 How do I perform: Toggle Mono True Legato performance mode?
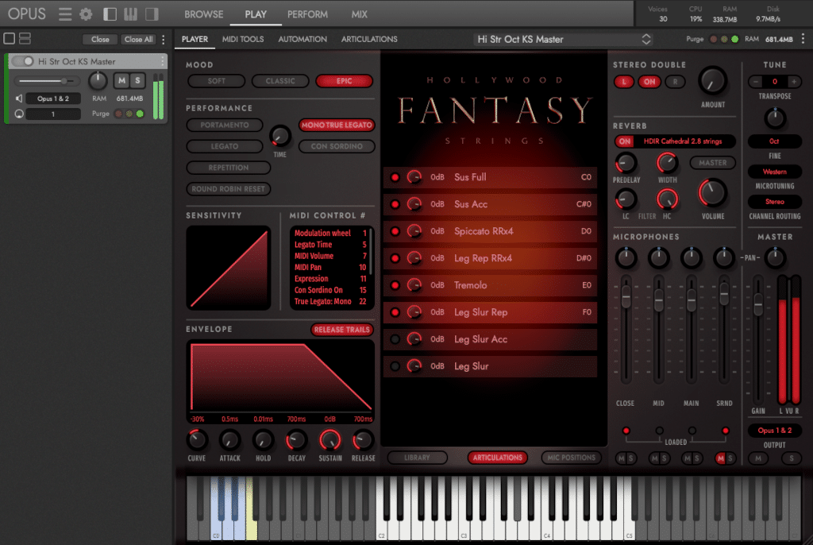click(337, 125)
